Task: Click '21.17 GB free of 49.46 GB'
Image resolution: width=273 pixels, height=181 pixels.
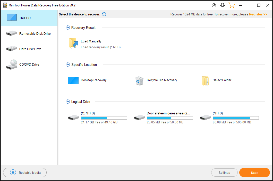Action: pos(99,122)
